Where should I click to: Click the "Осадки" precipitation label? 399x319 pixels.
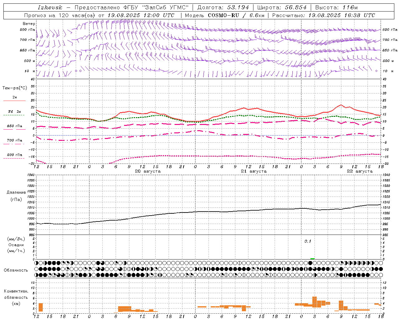(x=16, y=245)
